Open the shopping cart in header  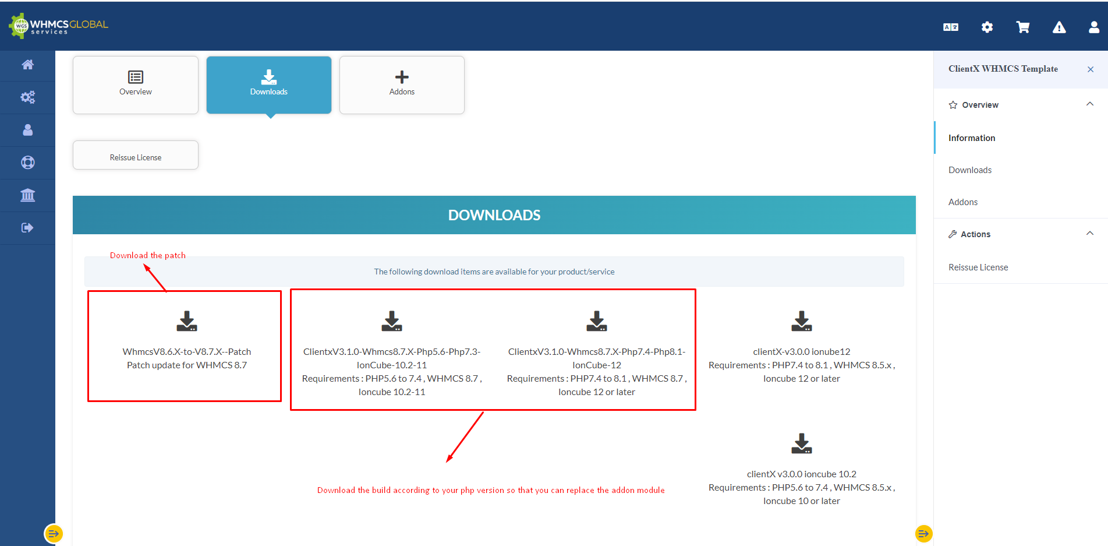[x=1022, y=27]
